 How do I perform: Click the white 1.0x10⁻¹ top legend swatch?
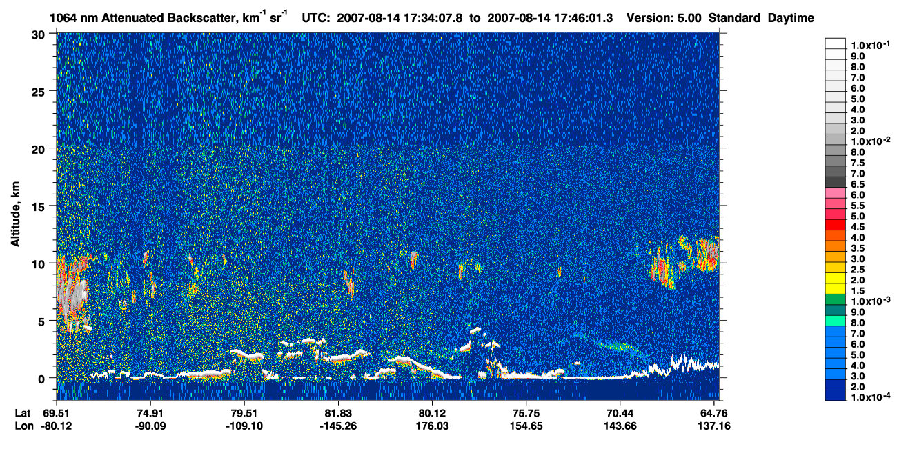coord(835,43)
